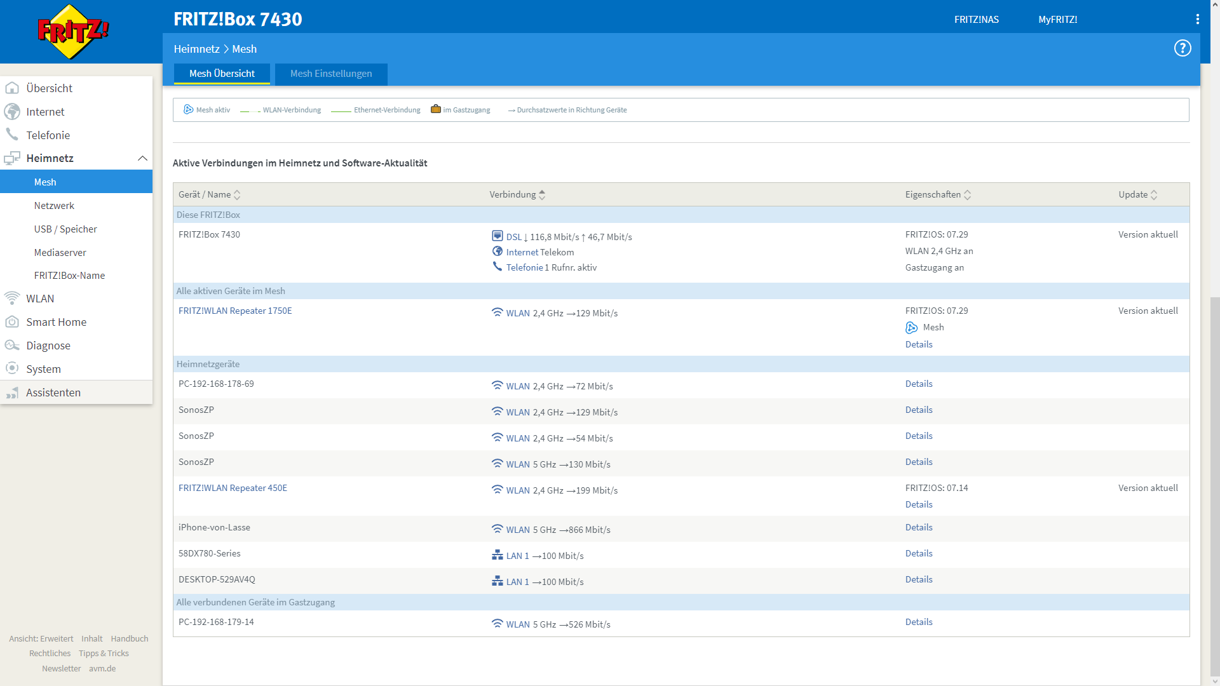Viewport: 1220px width, 686px height.
Task: Open the three-dot options menu
Action: [1197, 20]
